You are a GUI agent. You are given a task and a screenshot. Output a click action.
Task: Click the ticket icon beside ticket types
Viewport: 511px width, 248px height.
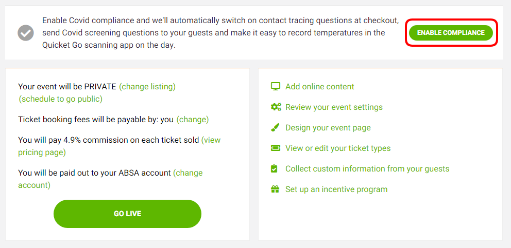[276, 148]
